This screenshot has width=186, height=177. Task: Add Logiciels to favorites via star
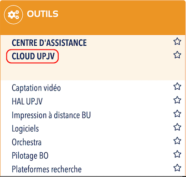pyautogui.click(x=177, y=127)
